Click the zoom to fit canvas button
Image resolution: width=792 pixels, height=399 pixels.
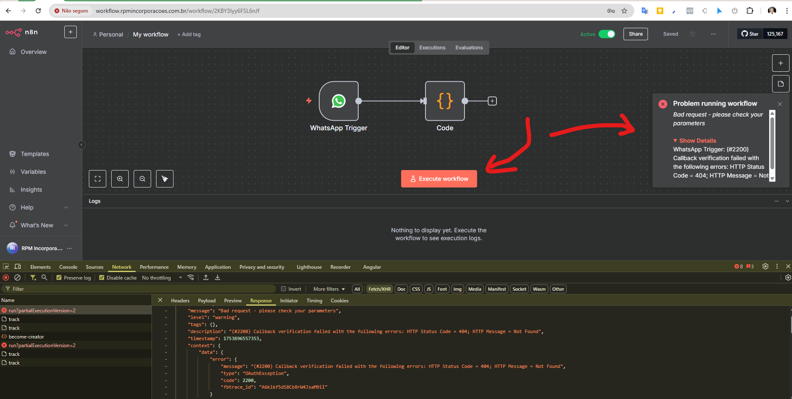point(98,179)
